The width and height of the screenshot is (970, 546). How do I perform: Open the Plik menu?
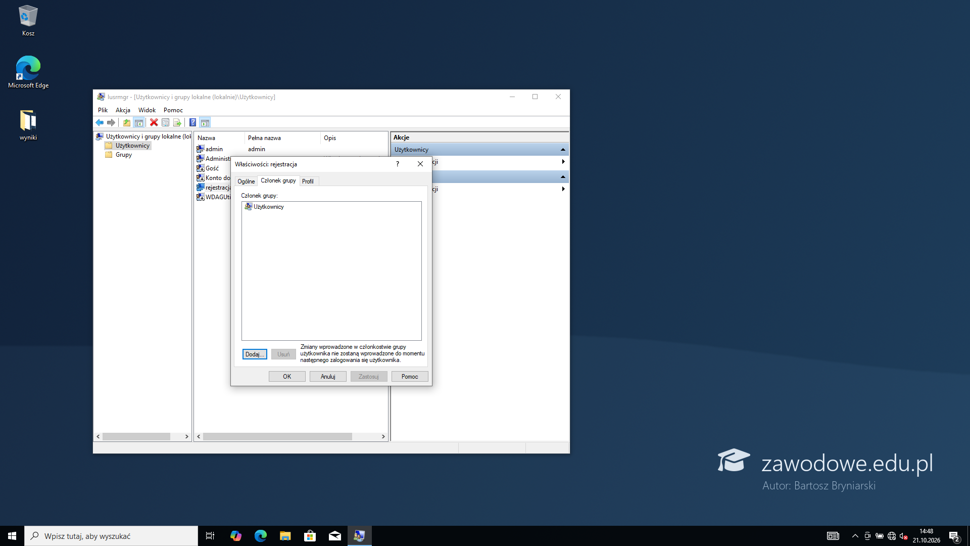point(103,110)
